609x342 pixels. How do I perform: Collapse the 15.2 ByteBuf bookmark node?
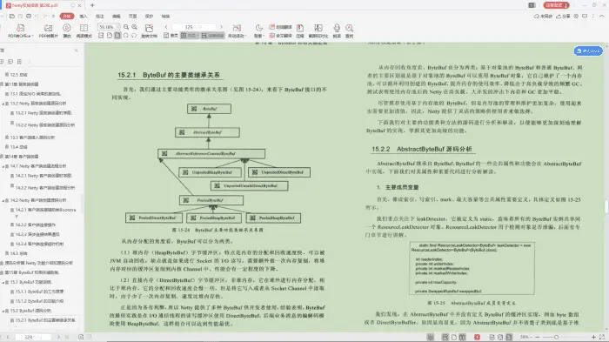(3, 311)
